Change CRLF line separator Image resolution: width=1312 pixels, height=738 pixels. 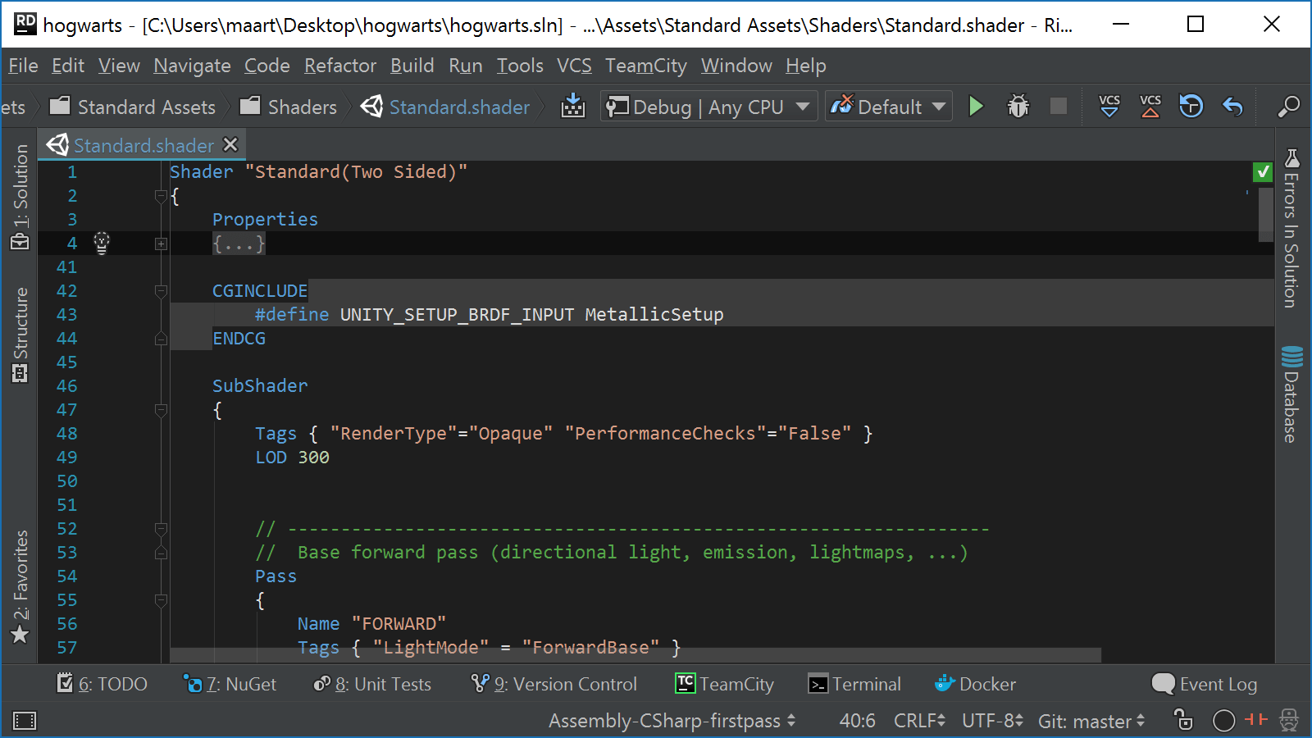919,721
